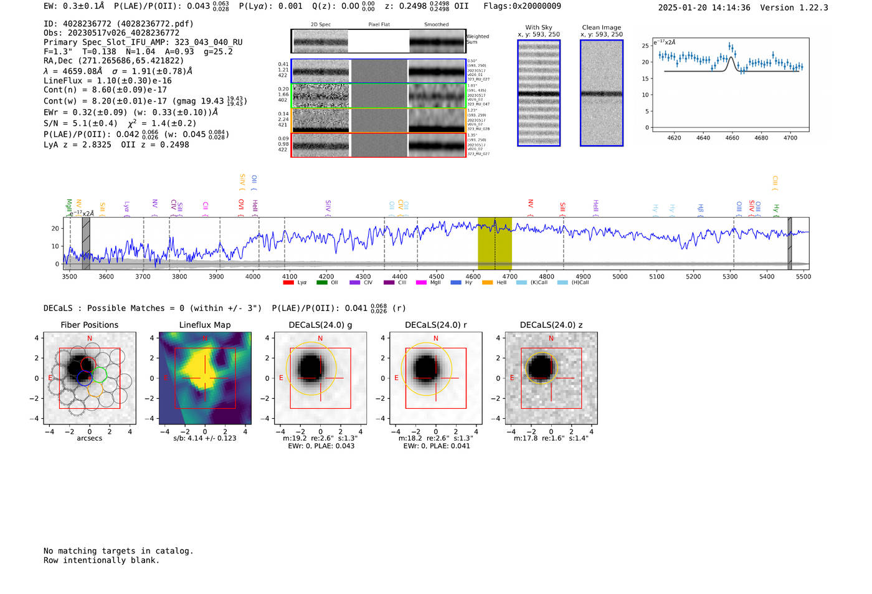This screenshot has height=594, width=872.
Task: Click the LyA z = 2.8325 text
Action: pyautogui.click(x=77, y=145)
